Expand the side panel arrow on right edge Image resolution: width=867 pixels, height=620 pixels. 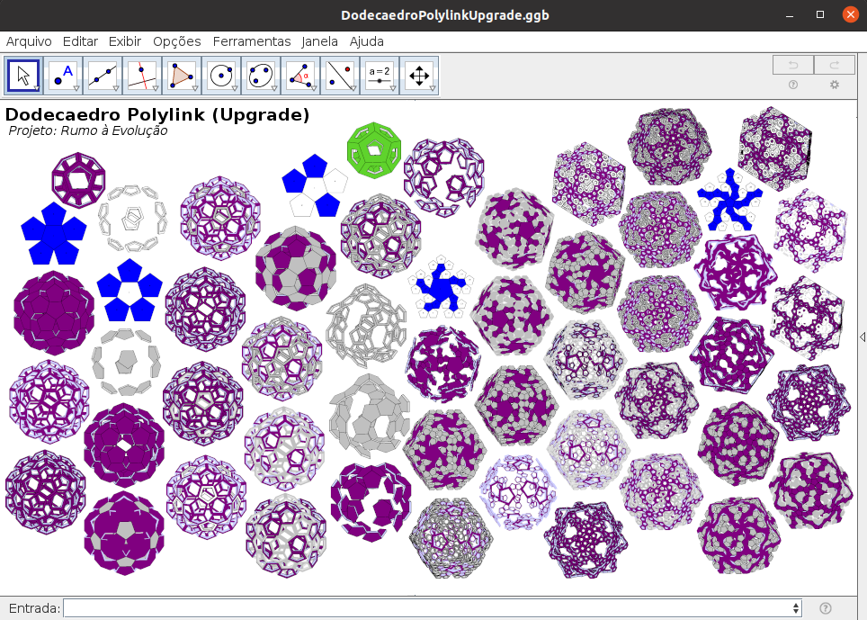pos(862,337)
